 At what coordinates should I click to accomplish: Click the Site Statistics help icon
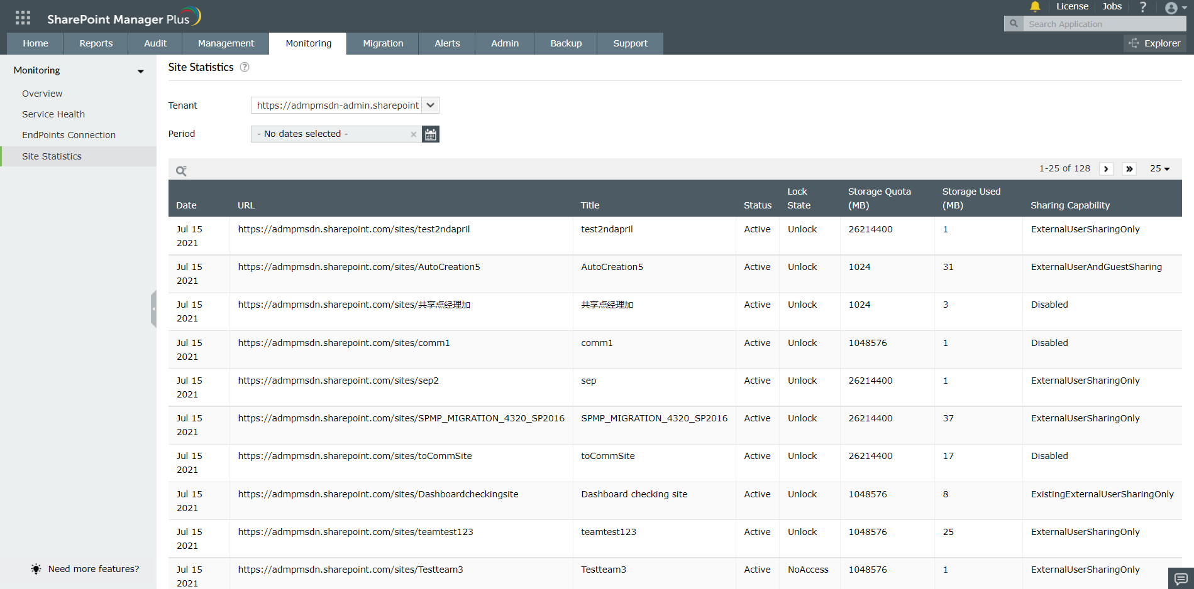tap(245, 67)
